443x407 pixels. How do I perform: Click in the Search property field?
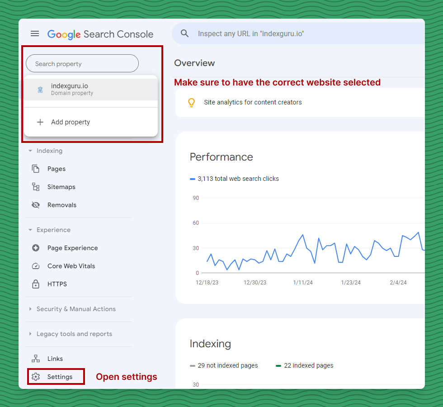[82, 64]
